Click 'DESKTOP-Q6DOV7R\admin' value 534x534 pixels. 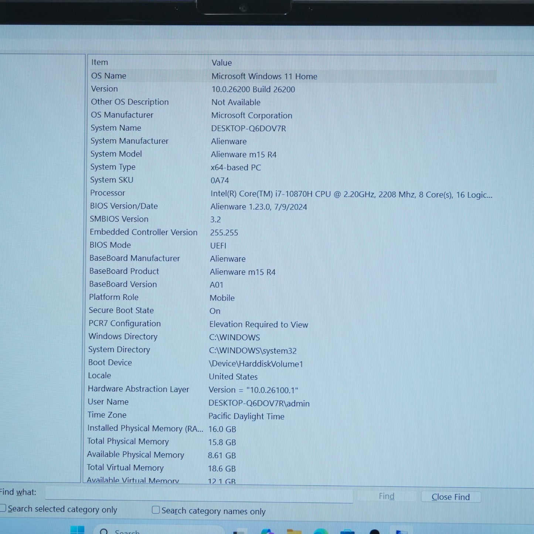[x=259, y=403]
